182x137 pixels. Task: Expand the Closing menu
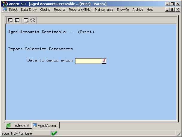45,10
